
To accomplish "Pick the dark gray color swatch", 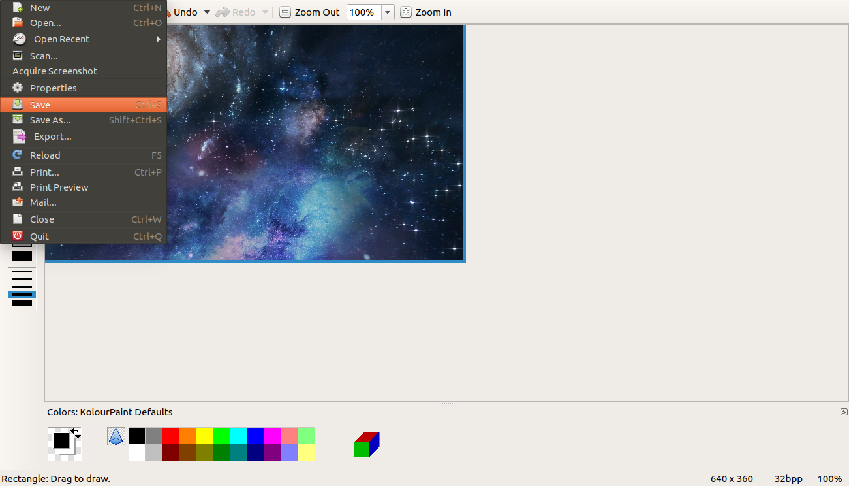I will (154, 436).
